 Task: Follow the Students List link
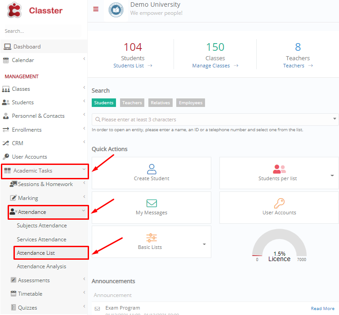pyautogui.click(x=129, y=66)
